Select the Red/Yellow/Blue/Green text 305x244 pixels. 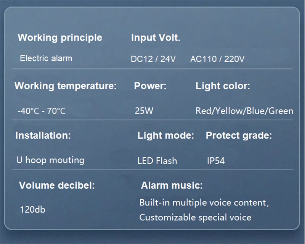click(244, 111)
